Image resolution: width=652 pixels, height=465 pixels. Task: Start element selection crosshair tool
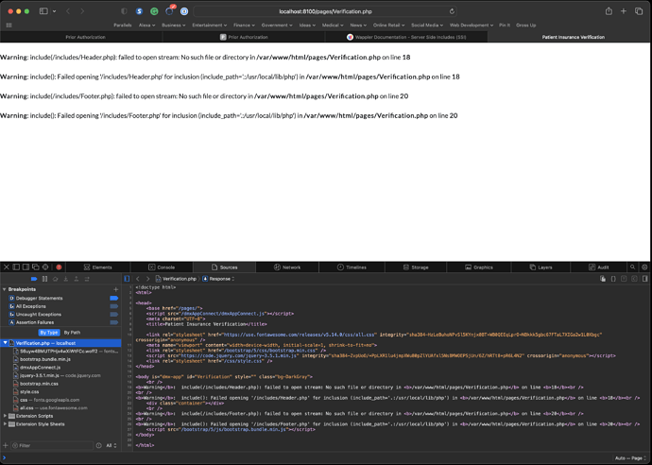[x=45, y=267]
